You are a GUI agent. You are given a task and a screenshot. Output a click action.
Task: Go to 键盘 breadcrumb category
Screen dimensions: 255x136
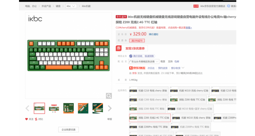click(58, 6)
